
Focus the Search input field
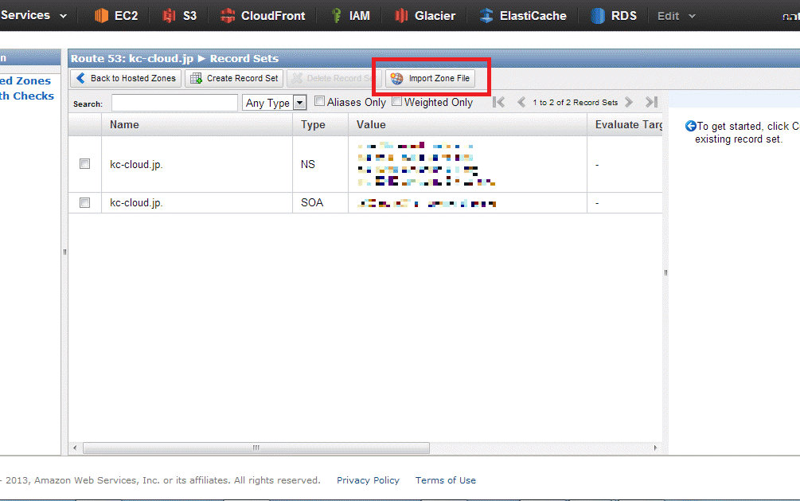[174, 103]
